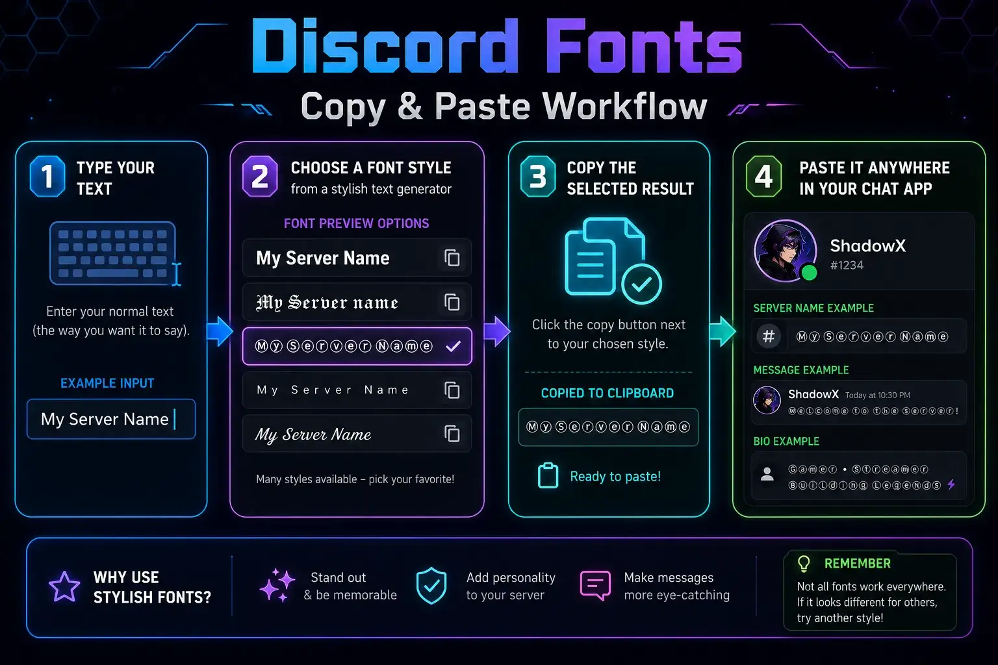Click the 'WHY USE STYLISH FONTS?' heading
This screenshot has height=665, width=998.
[152, 587]
